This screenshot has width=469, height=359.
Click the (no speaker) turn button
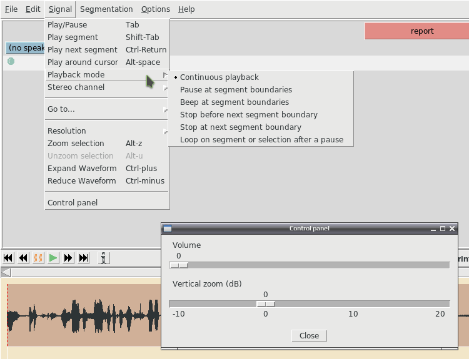(x=25, y=48)
